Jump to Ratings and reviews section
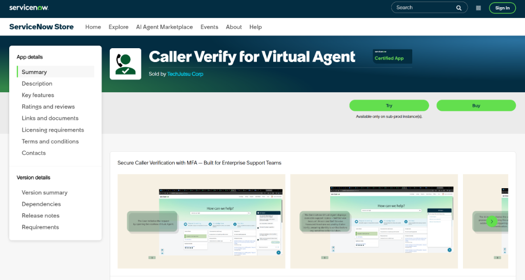The image size is (525, 280). tap(48, 107)
